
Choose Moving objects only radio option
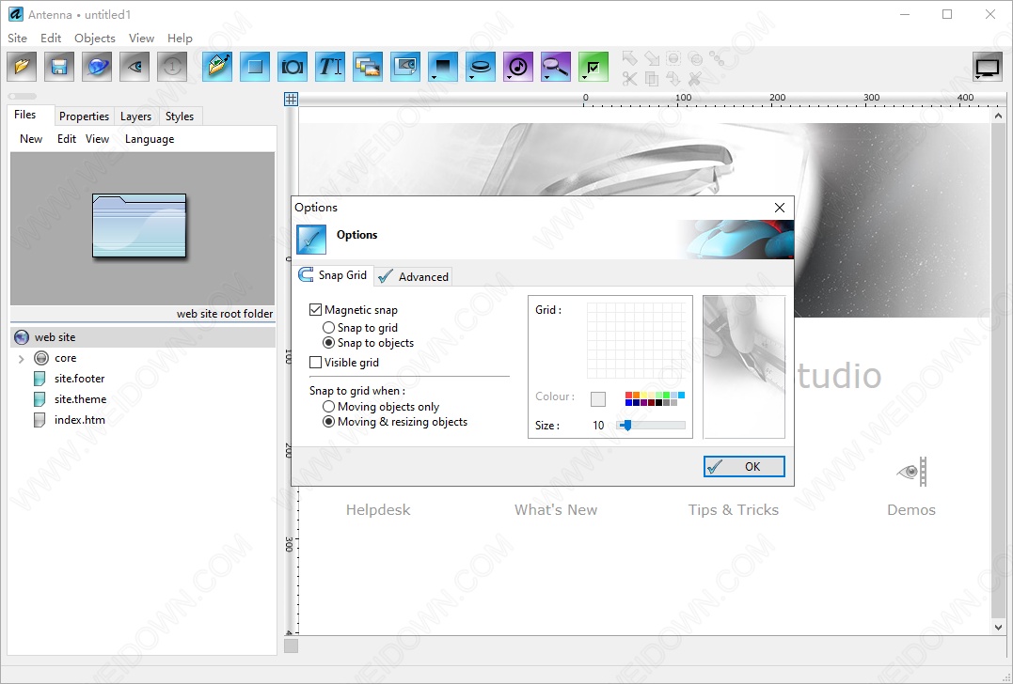click(x=329, y=407)
